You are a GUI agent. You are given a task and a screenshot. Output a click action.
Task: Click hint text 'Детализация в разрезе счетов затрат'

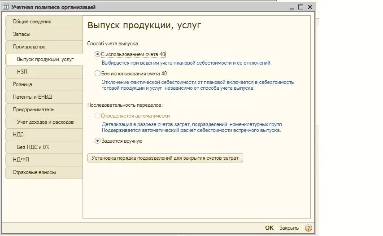(x=192, y=124)
